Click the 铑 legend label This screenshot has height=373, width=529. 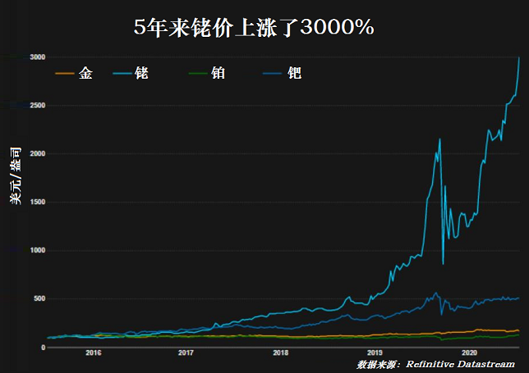click(x=141, y=73)
